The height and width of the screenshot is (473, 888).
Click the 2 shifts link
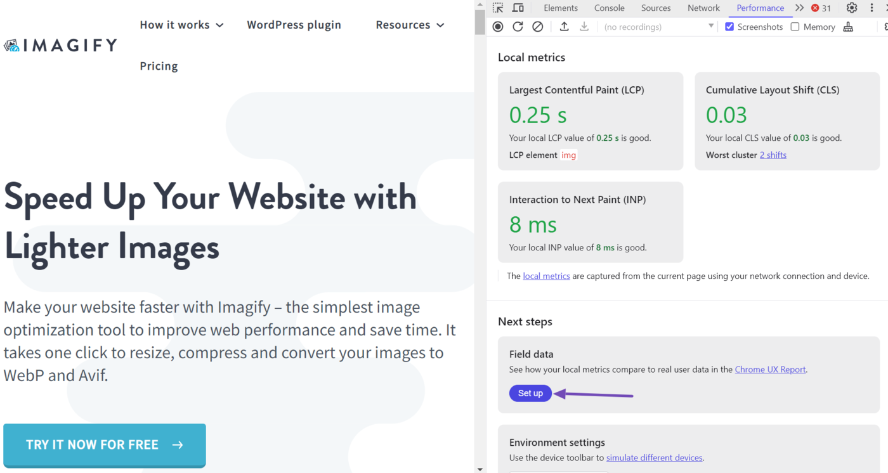[x=773, y=155]
